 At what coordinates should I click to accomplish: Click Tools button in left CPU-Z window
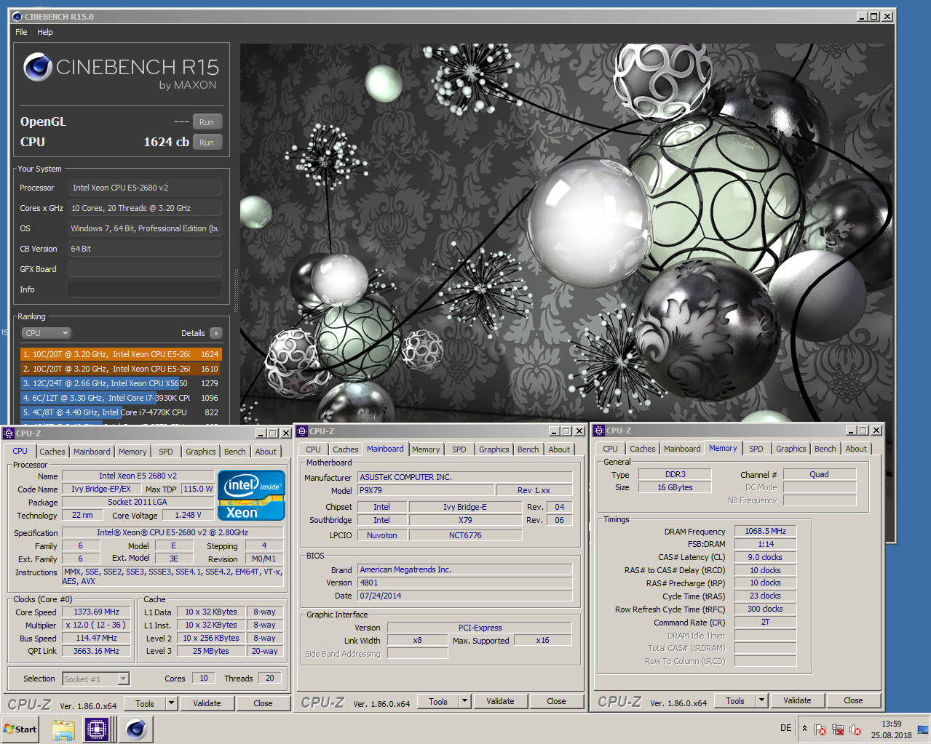pos(145,703)
